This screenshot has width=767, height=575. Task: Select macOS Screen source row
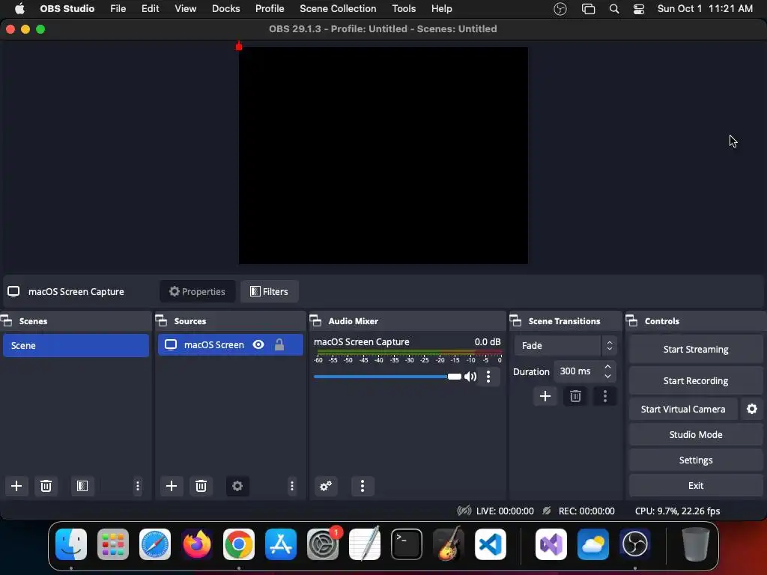(231, 344)
